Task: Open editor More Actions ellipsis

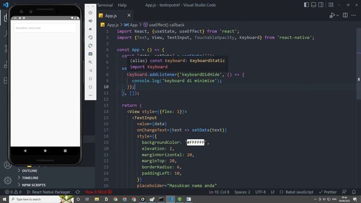Action: pos(354,15)
